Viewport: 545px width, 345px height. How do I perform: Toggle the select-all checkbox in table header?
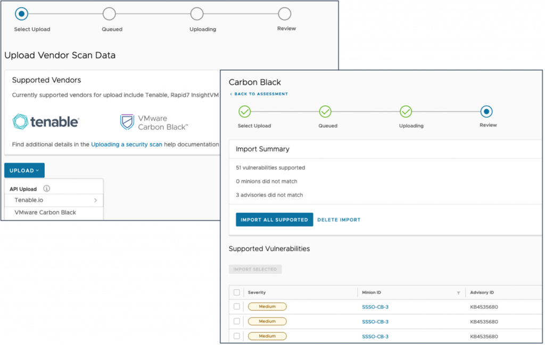pos(237,292)
